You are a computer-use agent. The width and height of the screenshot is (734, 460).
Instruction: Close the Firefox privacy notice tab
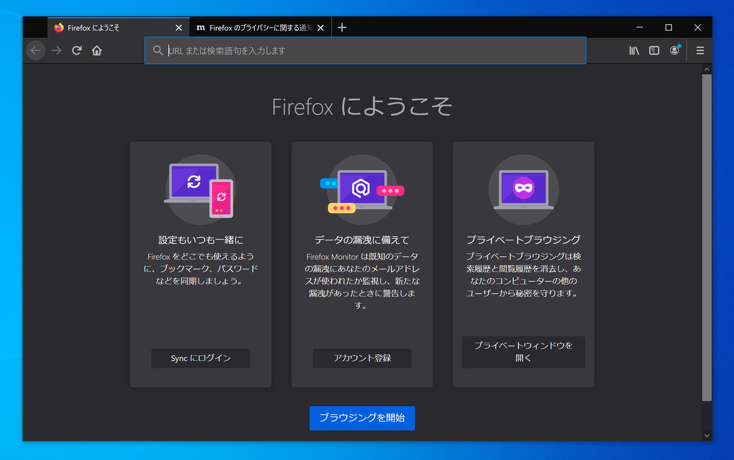coord(321,27)
